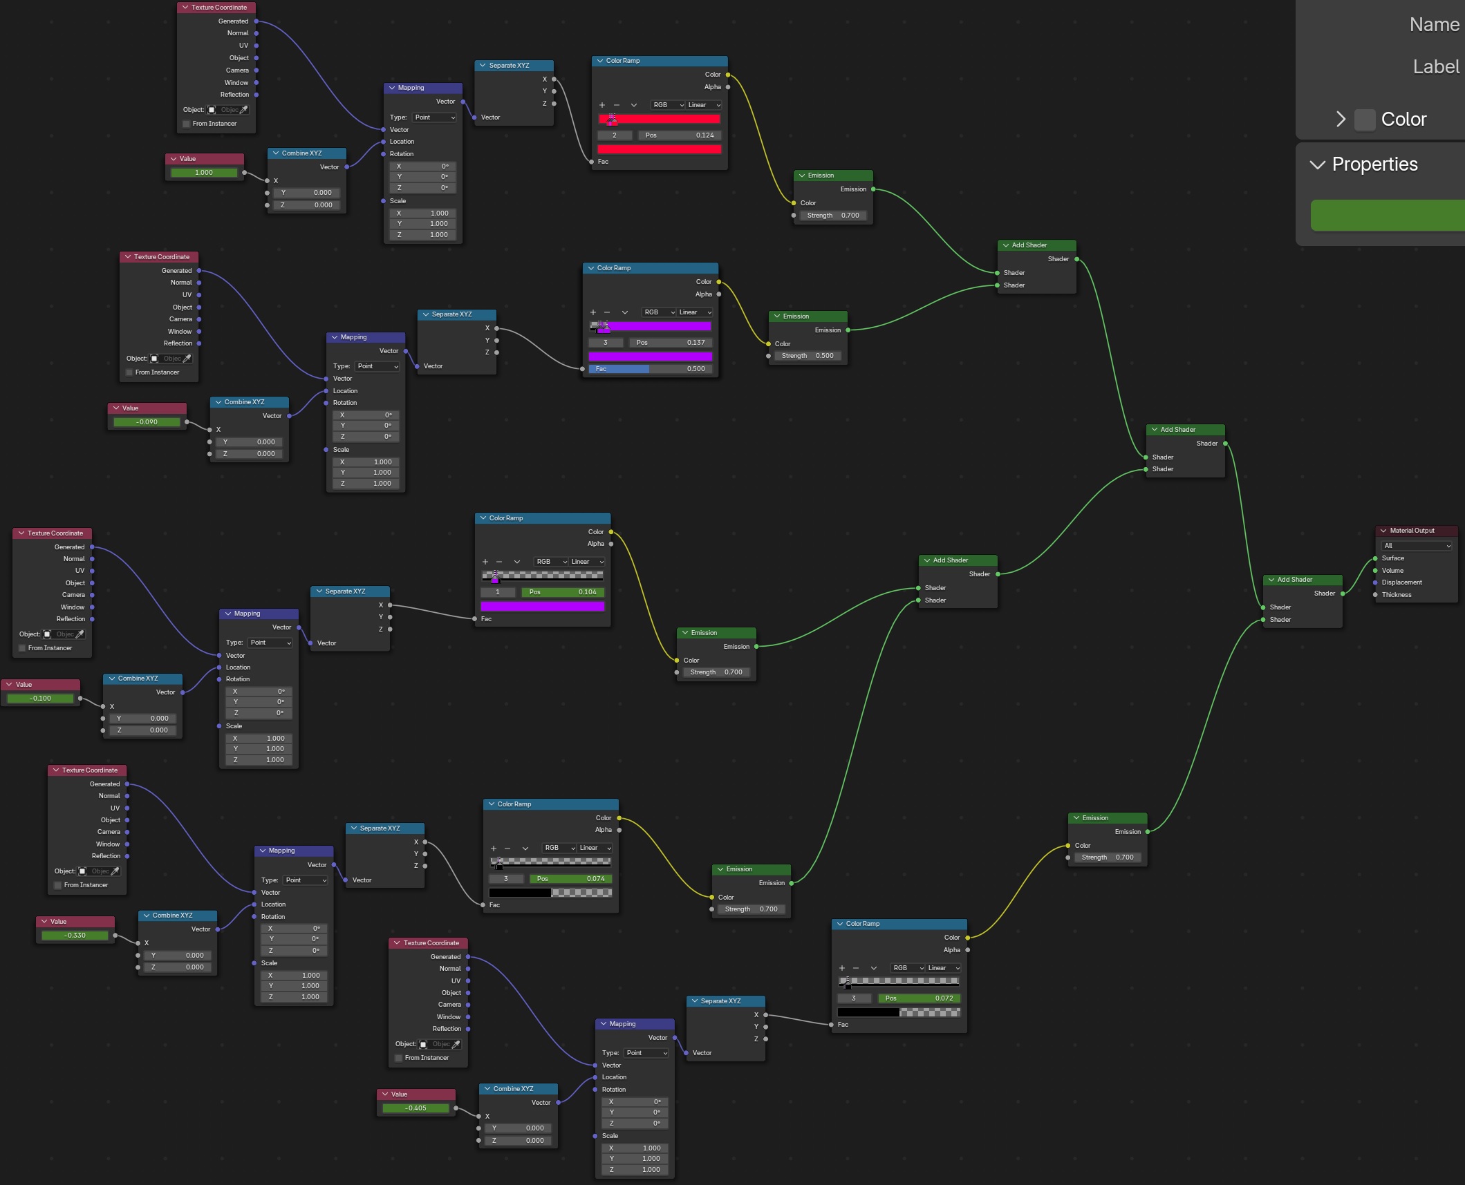The height and width of the screenshot is (1185, 1465).
Task: Enable From Instancer in topmost Texture Coordinate node
Action: pos(186,124)
